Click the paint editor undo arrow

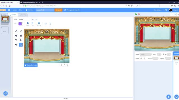click(33, 19)
